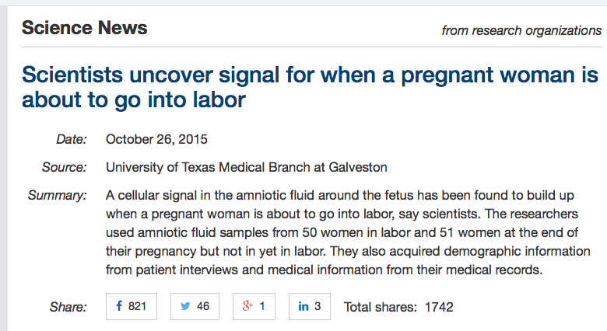607x331 pixels.
Task: Click the 'Share:' label
Action: coord(68,307)
